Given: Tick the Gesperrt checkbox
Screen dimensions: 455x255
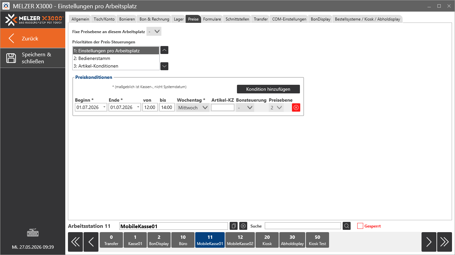Looking at the screenshot, I should (x=360, y=226).
